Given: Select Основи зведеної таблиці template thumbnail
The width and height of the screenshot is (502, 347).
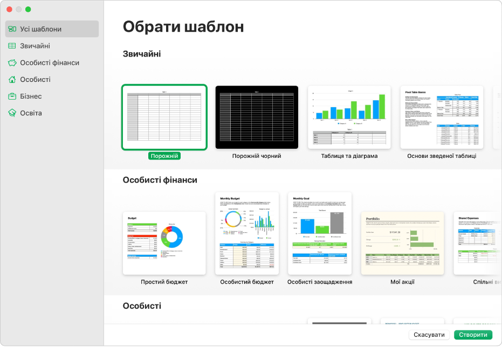Looking at the screenshot, I should [442, 117].
